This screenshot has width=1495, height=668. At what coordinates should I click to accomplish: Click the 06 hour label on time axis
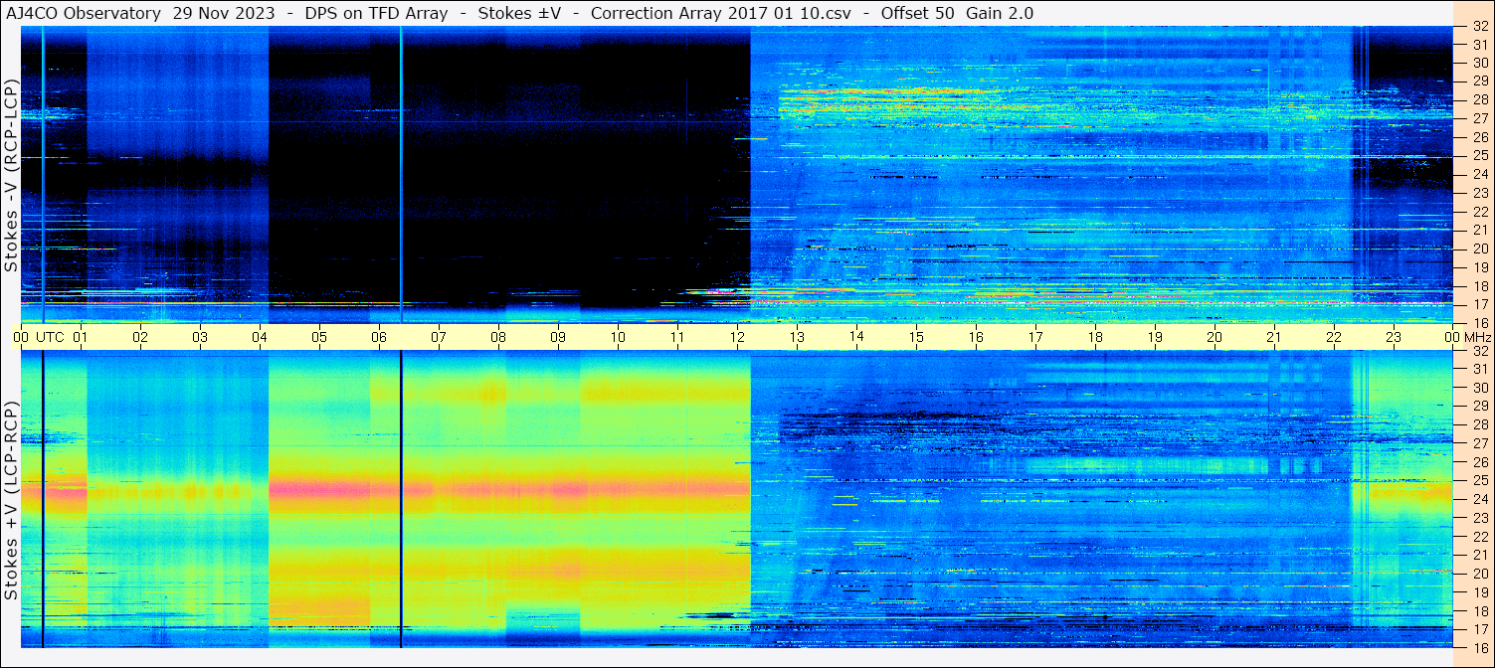point(379,337)
